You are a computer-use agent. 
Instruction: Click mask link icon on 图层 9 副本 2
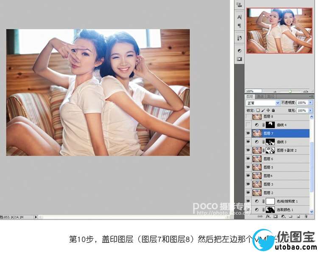coord(263,150)
